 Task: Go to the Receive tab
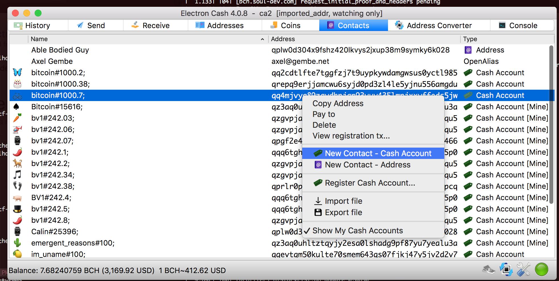[x=156, y=26]
